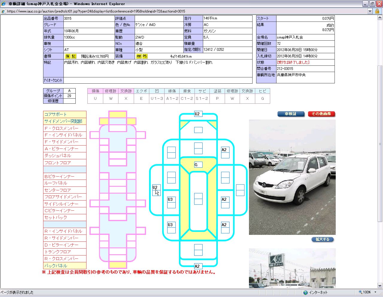Click the yellow 記 document icon
The width and height of the screenshot is (383, 297).
point(74,56)
